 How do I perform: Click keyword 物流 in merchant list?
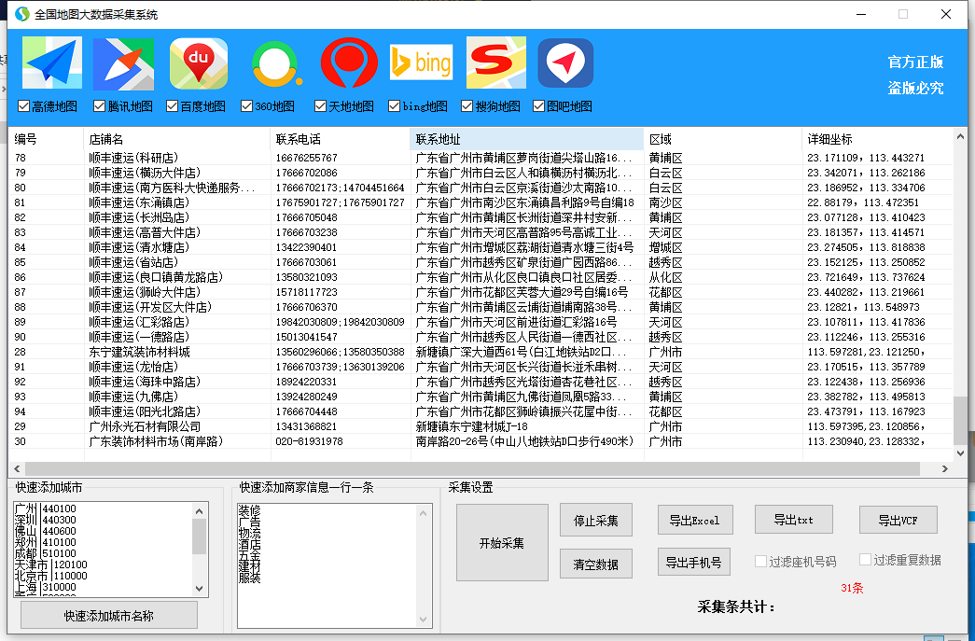pyautogui.click(x=249, y=533)
